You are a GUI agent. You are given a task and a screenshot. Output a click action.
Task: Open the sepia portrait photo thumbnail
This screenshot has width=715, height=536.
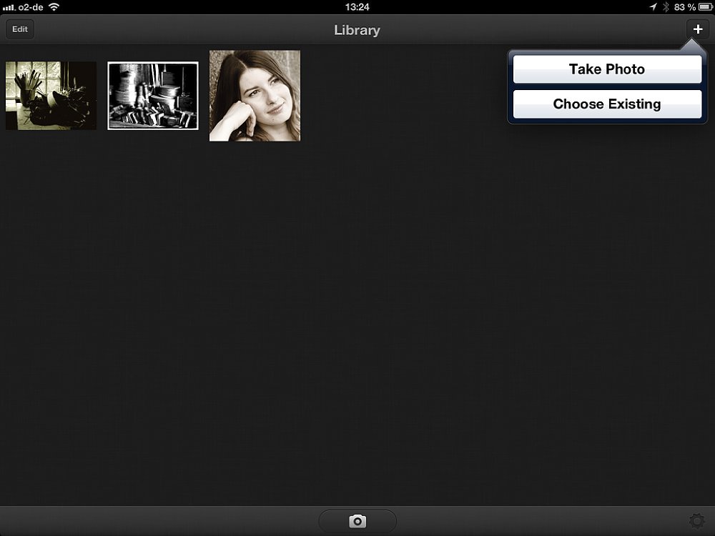(x=255, y=96)
